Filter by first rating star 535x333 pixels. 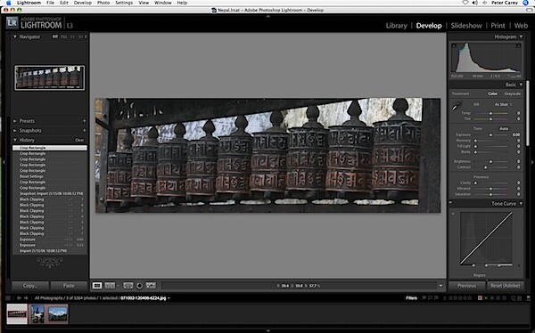pos(449,298)
